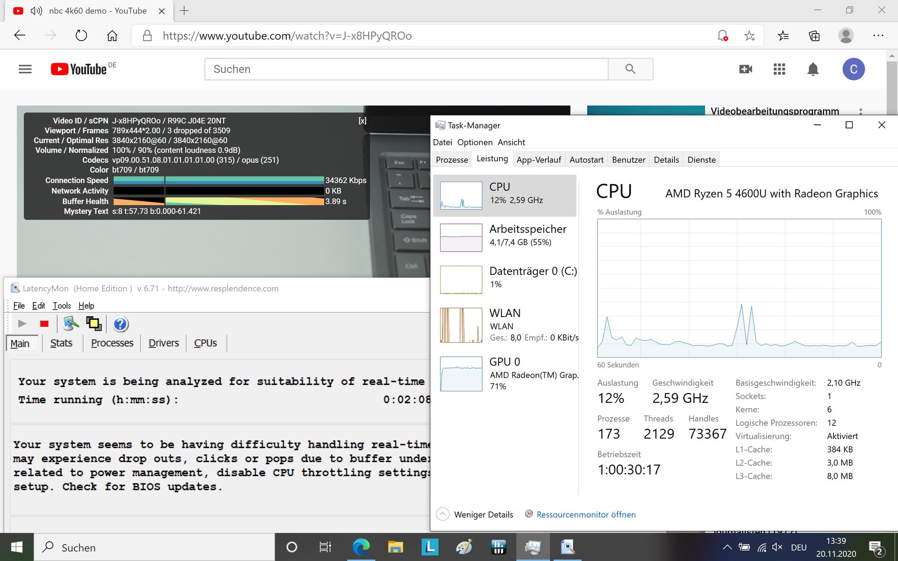Show hidden system tray icons chevron
The image size is (898, 561).
(x=727, y=547)
